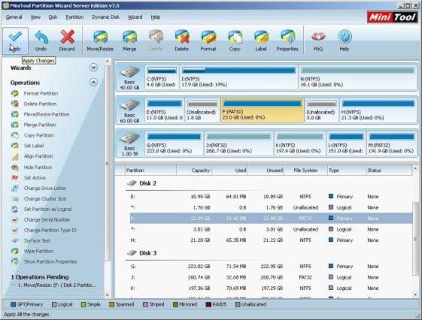Open the Help menu in menu bar

[x=155, y=17]
